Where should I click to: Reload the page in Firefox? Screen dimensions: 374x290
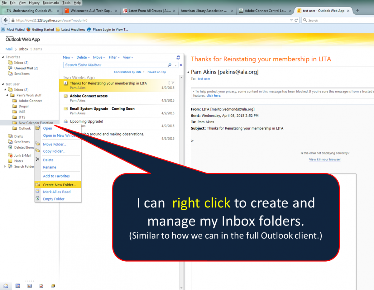pos(296,20)
